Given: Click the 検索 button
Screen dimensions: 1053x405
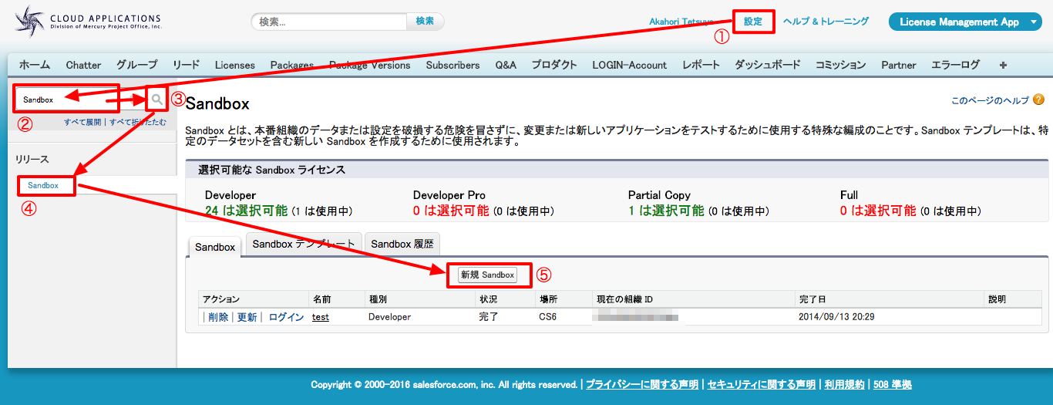Looking at the screenshot, I should (425, 22).
